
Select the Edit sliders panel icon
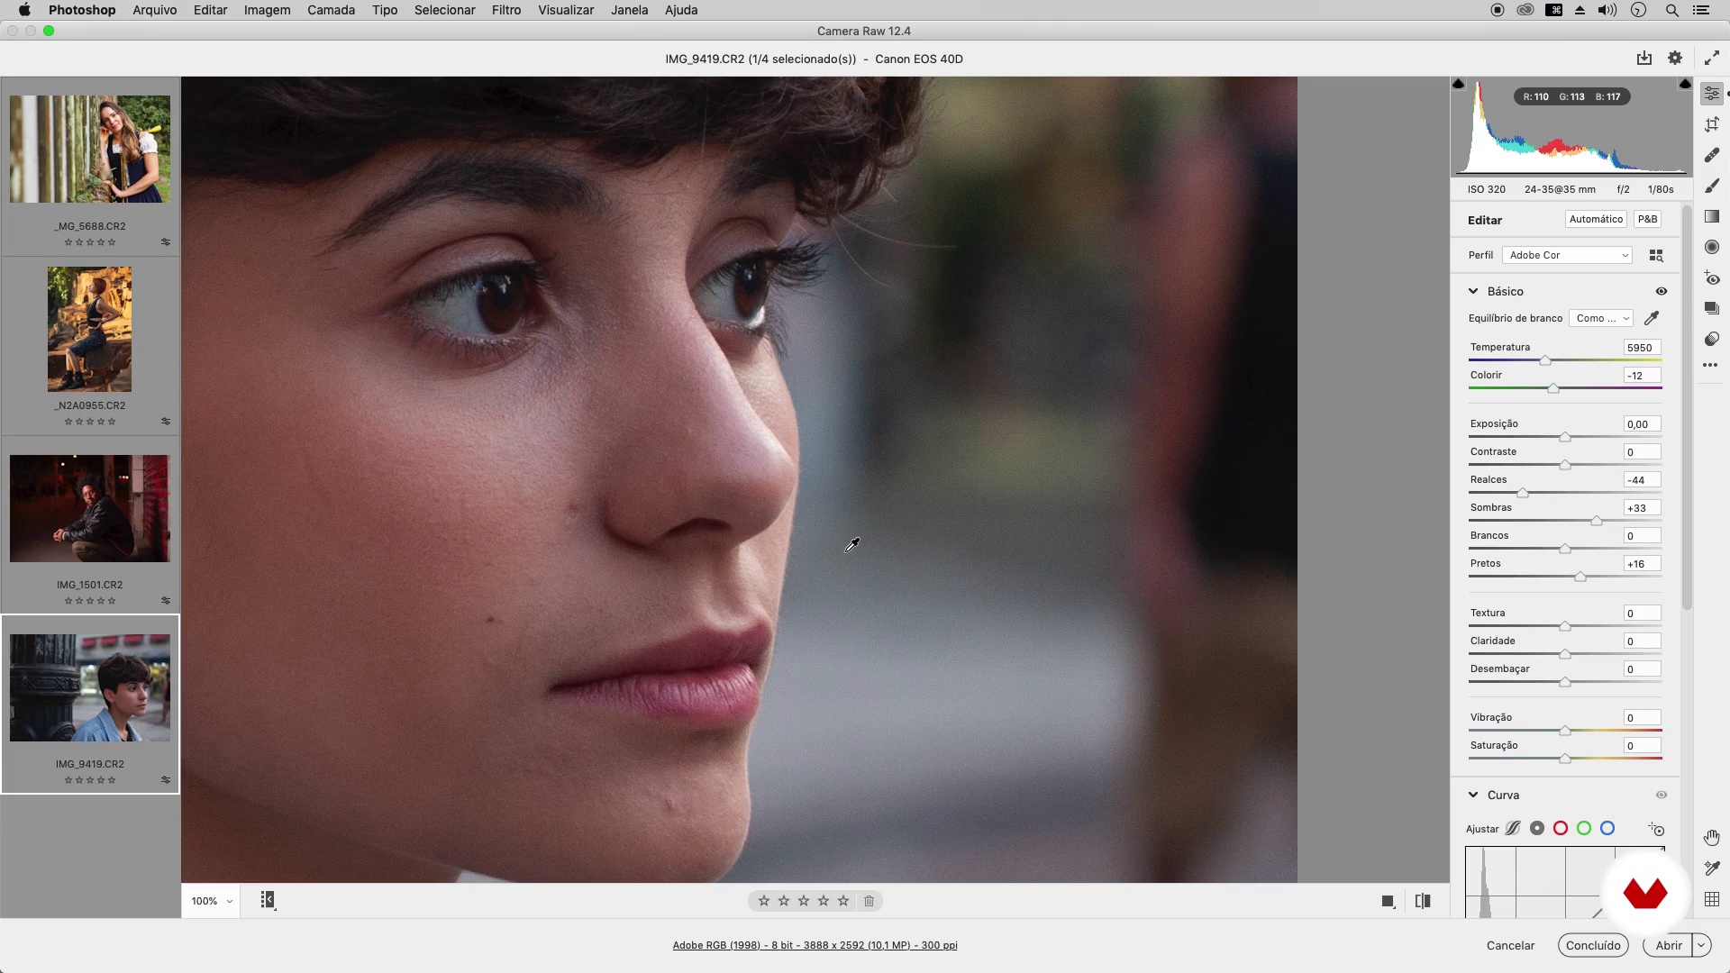point(1712,94)
